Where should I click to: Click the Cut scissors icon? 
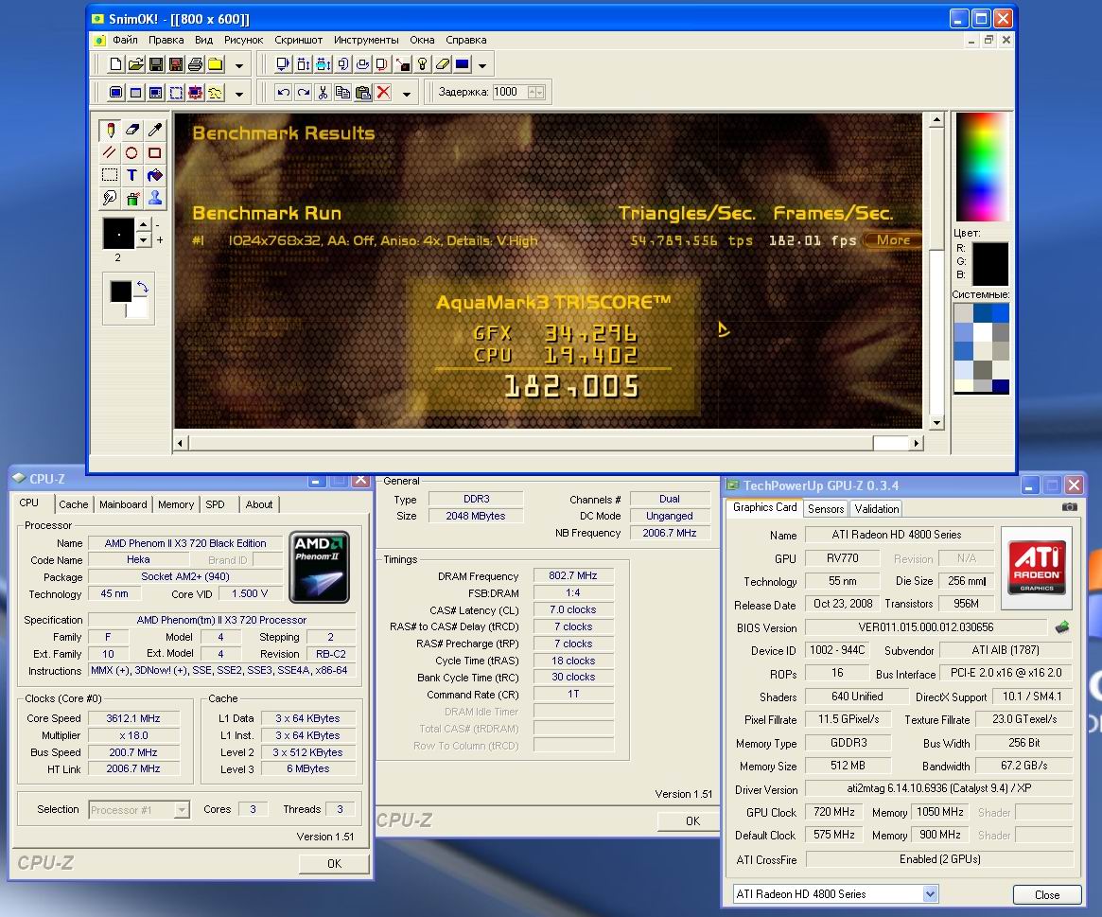(323, 92)
